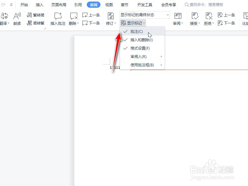Go to next change with 下一条 button
The image size is (248, 186).
pos(226,23)
